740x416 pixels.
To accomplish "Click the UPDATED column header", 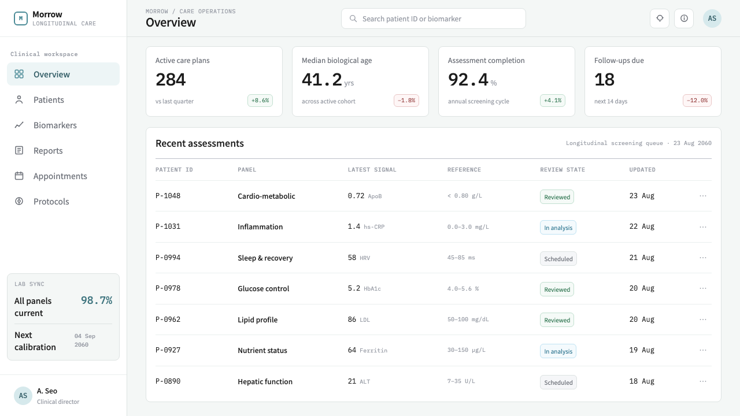I will click(642, 170).
